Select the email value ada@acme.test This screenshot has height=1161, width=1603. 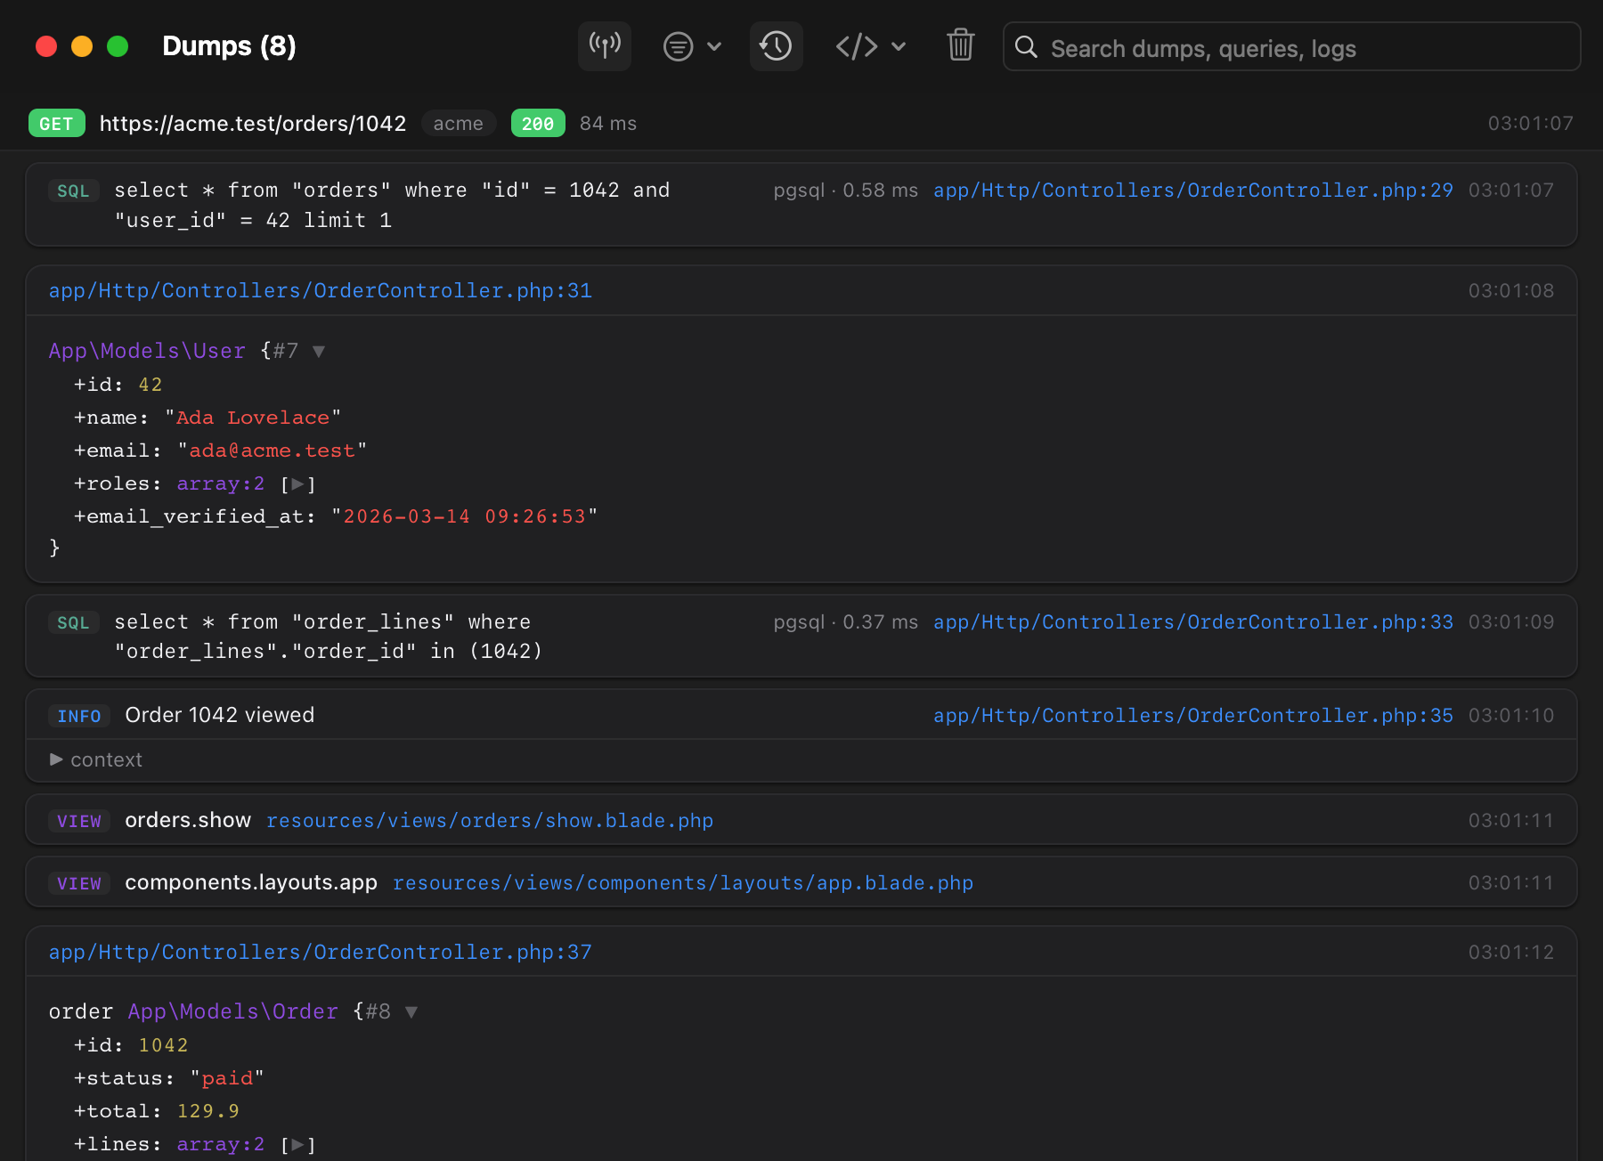pos(272,451)
